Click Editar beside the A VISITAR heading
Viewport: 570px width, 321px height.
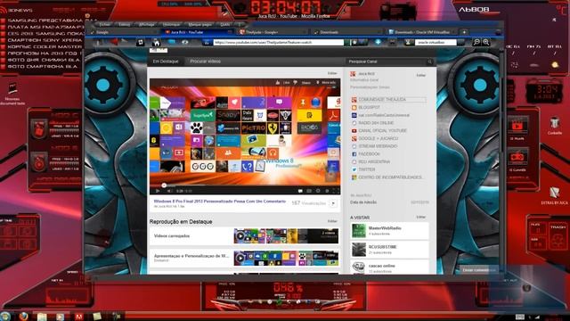point(421,217)
